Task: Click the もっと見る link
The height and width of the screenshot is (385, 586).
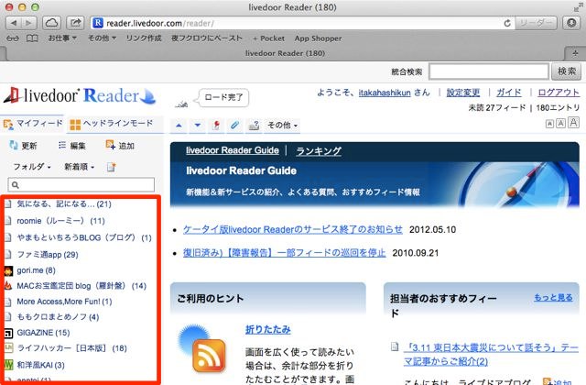Action: click(x=553, y=297)
